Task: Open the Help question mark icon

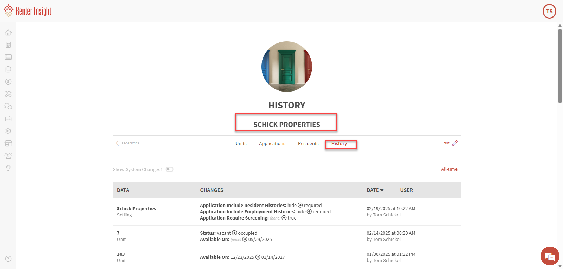Action: click(8, 259)
